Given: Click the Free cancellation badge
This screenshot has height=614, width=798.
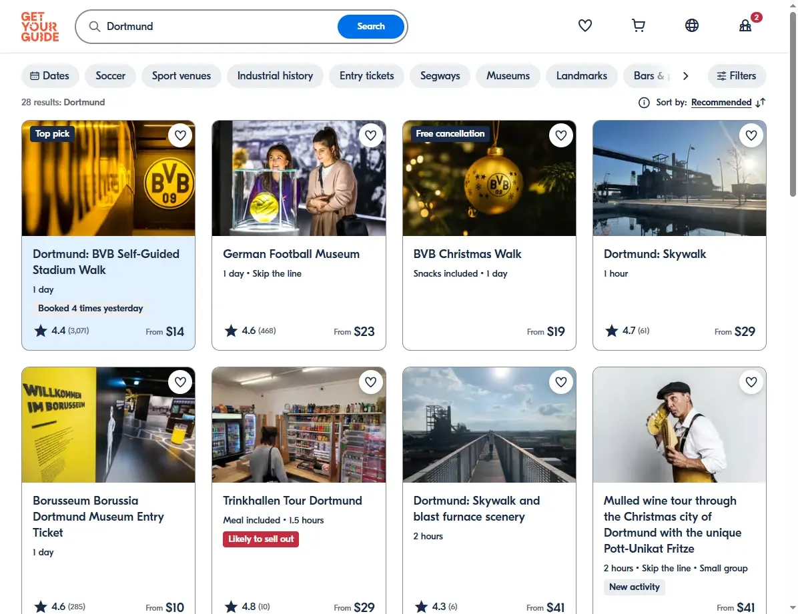Looking at the screenshot, I should 450,134.
